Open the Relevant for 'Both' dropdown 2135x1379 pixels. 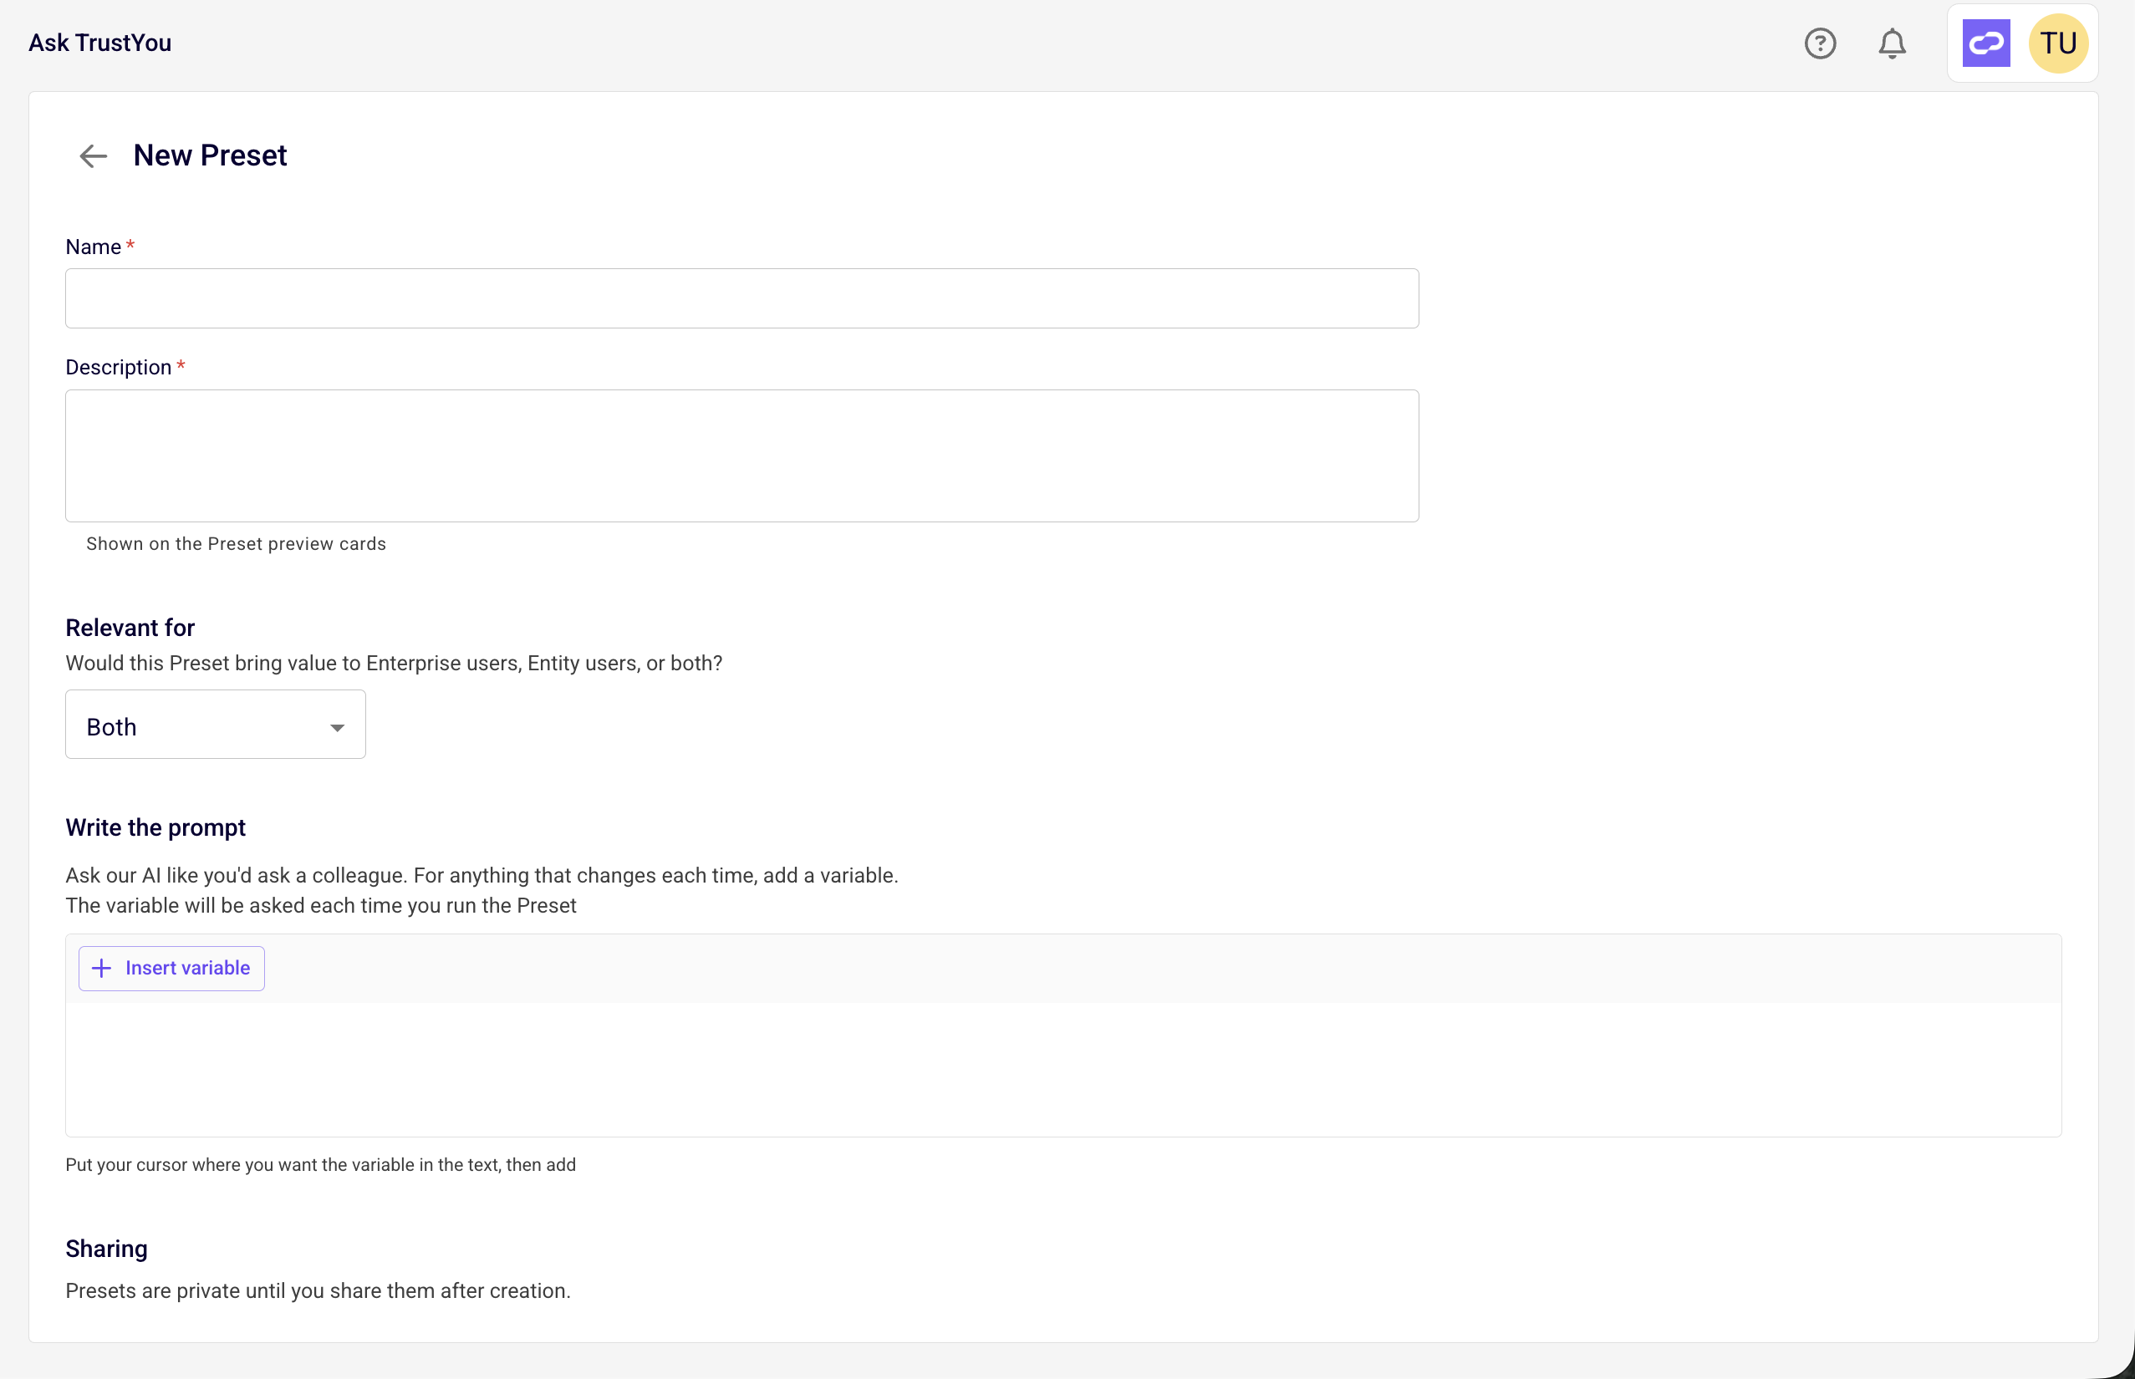coord(215,725)
